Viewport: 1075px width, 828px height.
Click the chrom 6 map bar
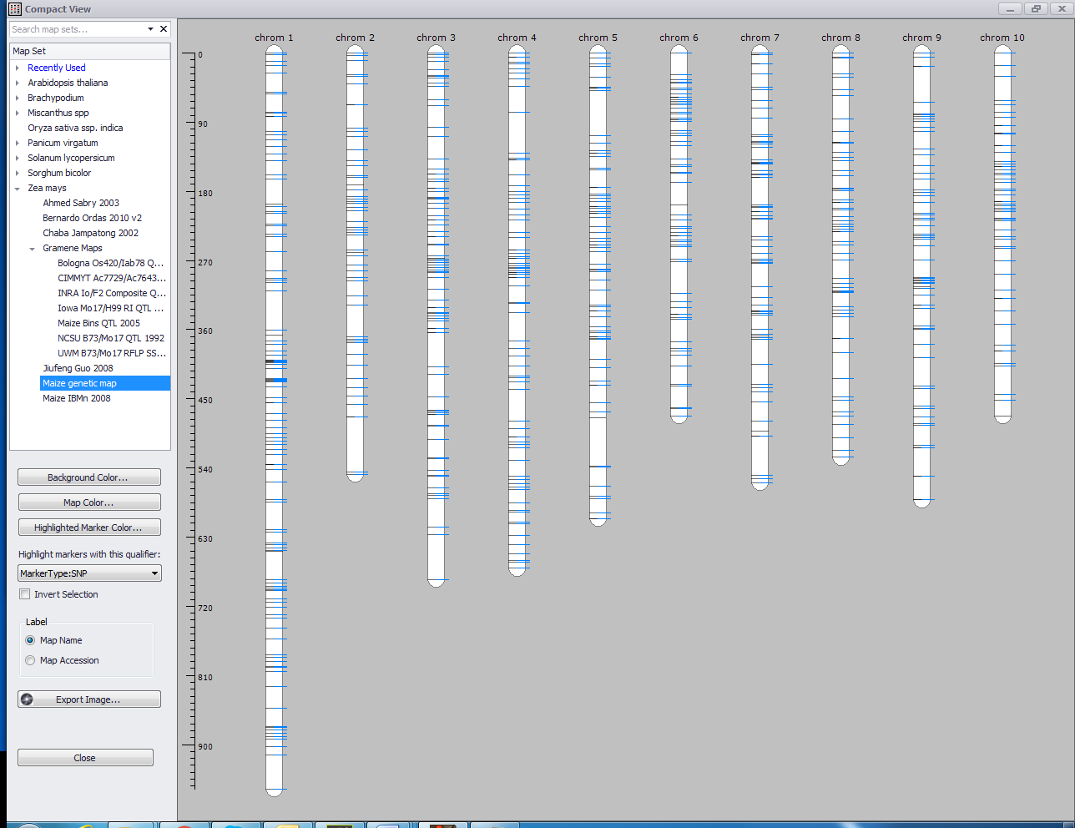click(679, 235)
